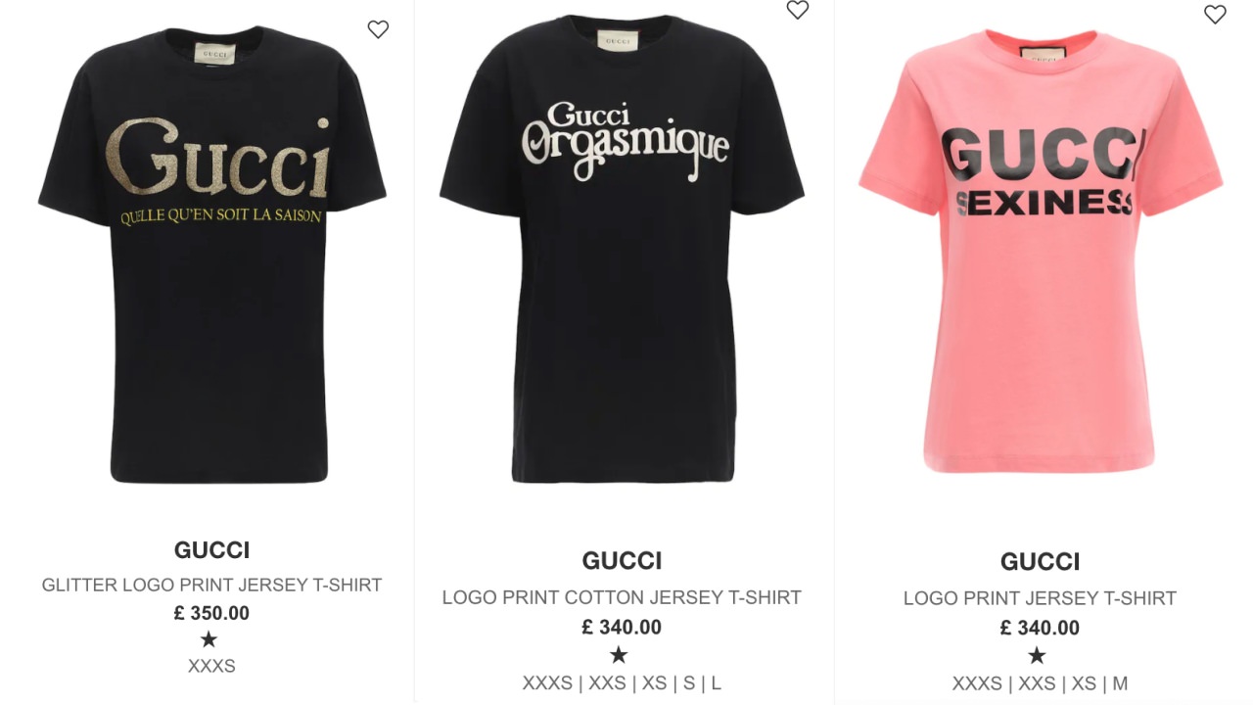Favorite the glitter logo Gucci t-shirt with heart
The image size is (1253, 705).
(378, 29)
